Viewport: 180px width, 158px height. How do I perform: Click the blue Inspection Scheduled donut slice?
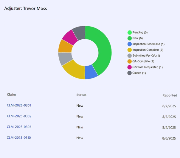click(x=91, y=72)
